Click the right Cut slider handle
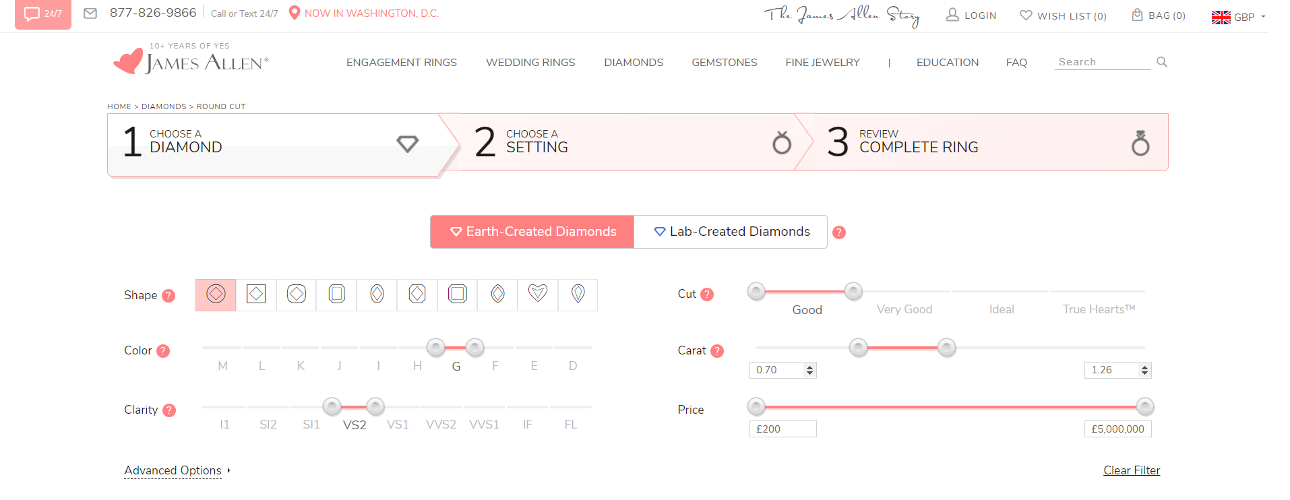This screenshot has height=500, width=1290. tap(853, 291)
